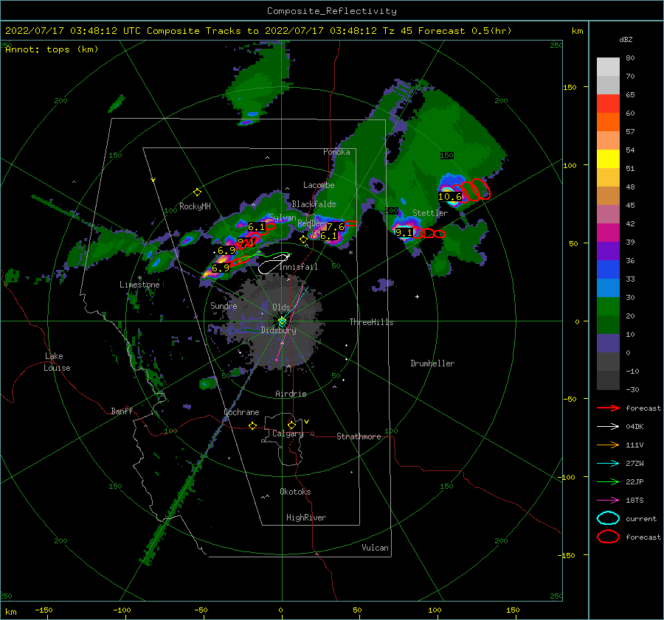
Task: Pick the bright yellow 51–54 dBZ swatch
Action: click(608, 159)
